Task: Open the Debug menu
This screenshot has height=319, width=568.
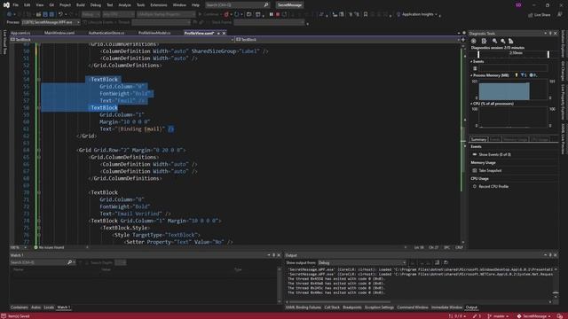Action: (96, 5)
